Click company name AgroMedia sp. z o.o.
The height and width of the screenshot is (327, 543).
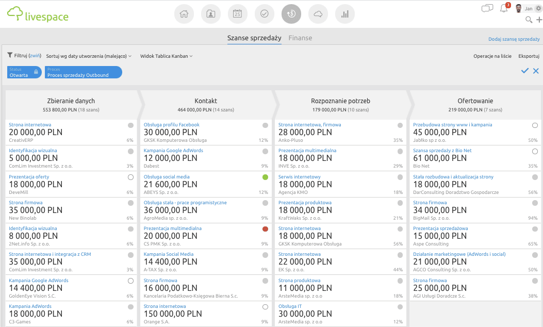[x=166, y=218]
